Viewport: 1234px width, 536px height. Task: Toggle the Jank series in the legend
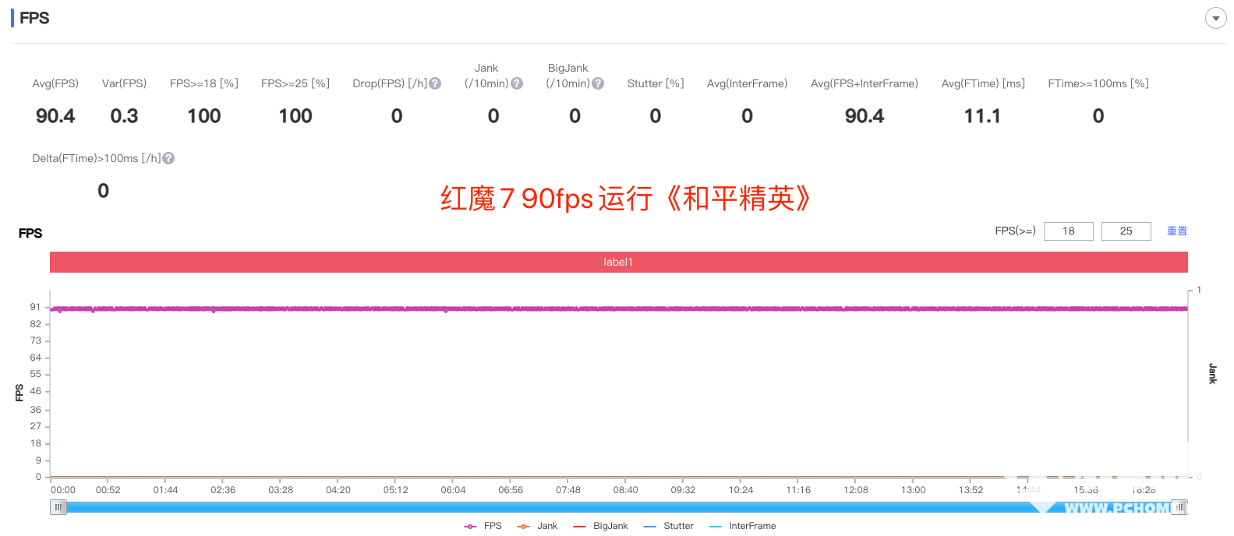537,526
